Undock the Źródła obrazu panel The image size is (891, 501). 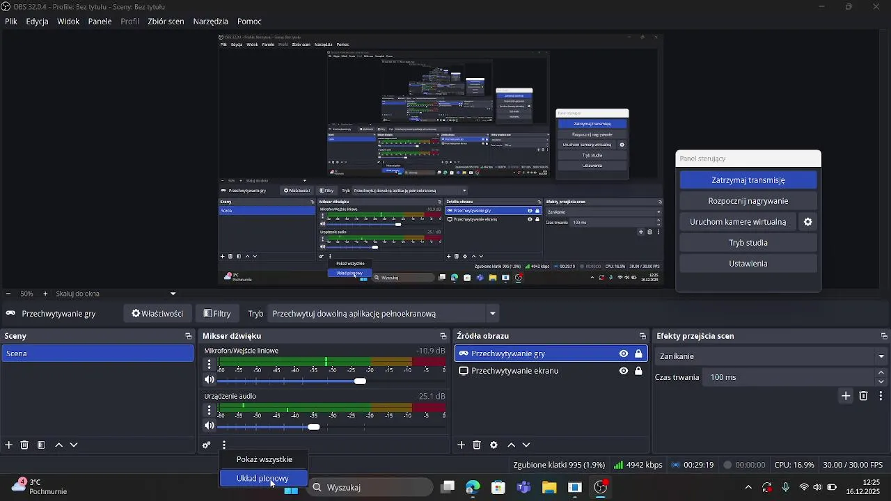(642, 336)
